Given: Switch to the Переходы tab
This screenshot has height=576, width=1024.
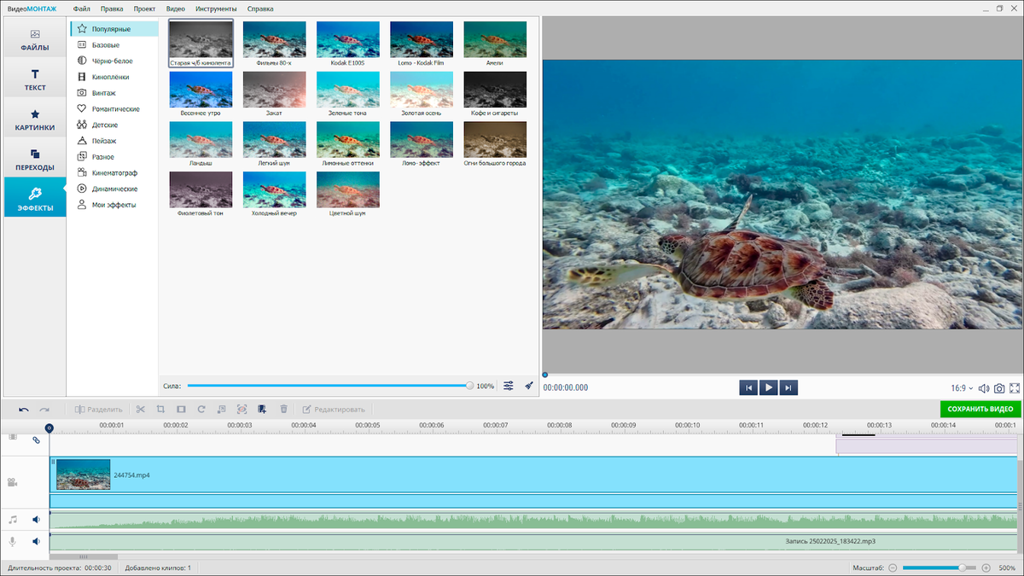Looking at the screenshot, I should [35, 160].
